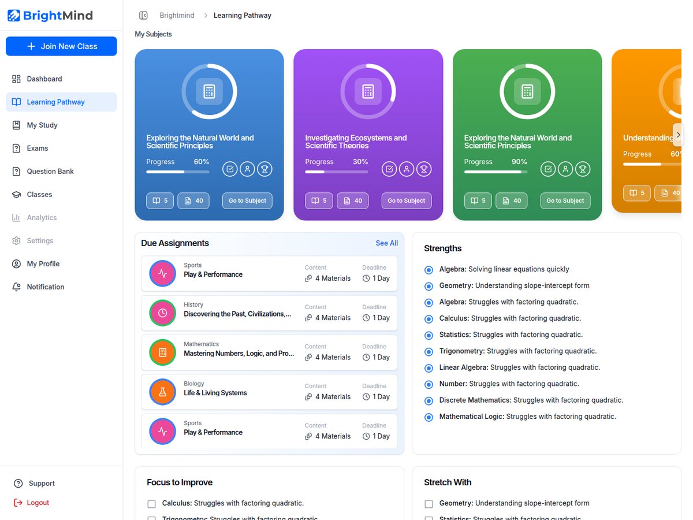Check the Geometry checkbox in Stretch With

(429, 504)
